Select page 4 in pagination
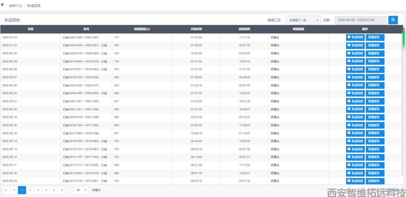The width and height of the screenshot is (406, 197). tap(46, 190)
